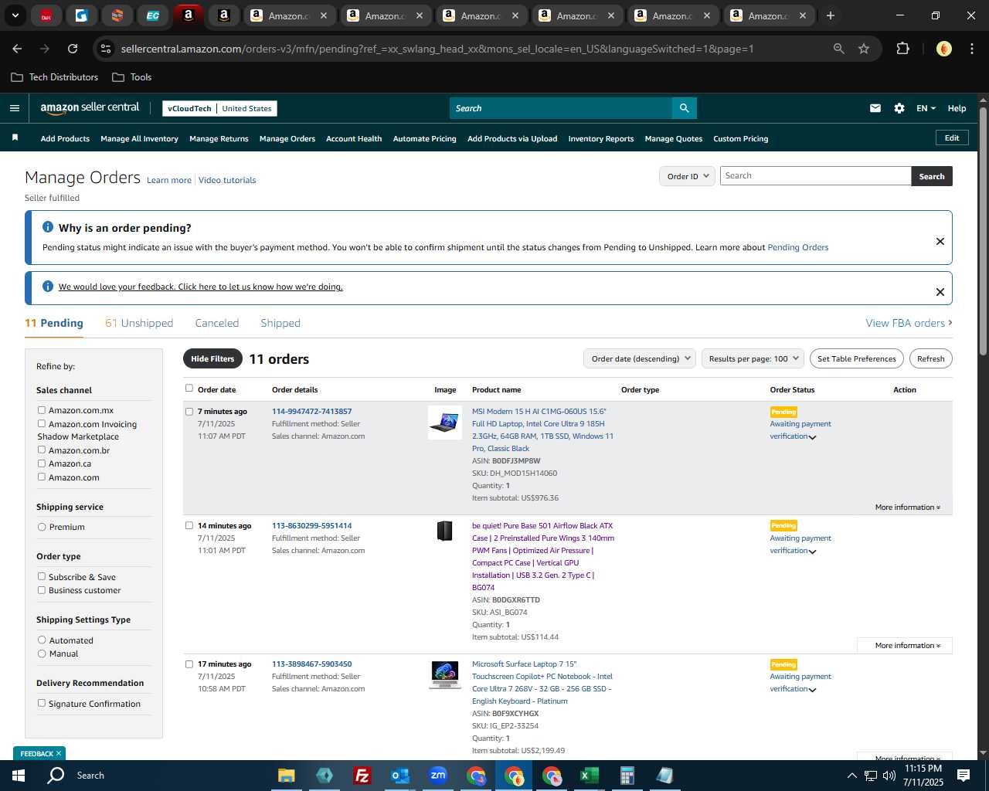Open Manage All Inventory menu item
989x791 pixels.
click(139, 139)
